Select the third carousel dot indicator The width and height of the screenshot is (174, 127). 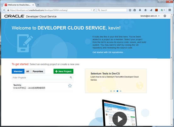[117, 91]
